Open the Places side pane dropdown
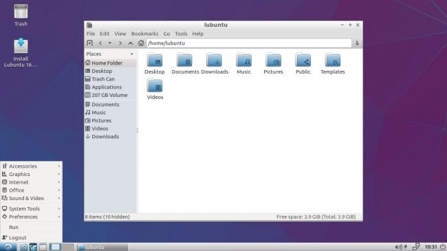Screen dimensions: 447x251 coord(132,54)
